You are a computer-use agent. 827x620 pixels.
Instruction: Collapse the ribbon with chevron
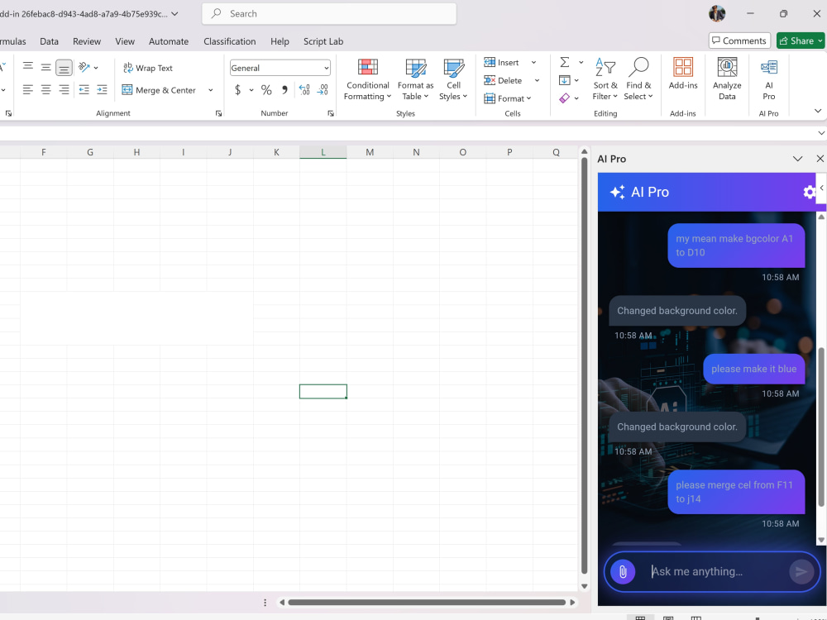(818, 111)
